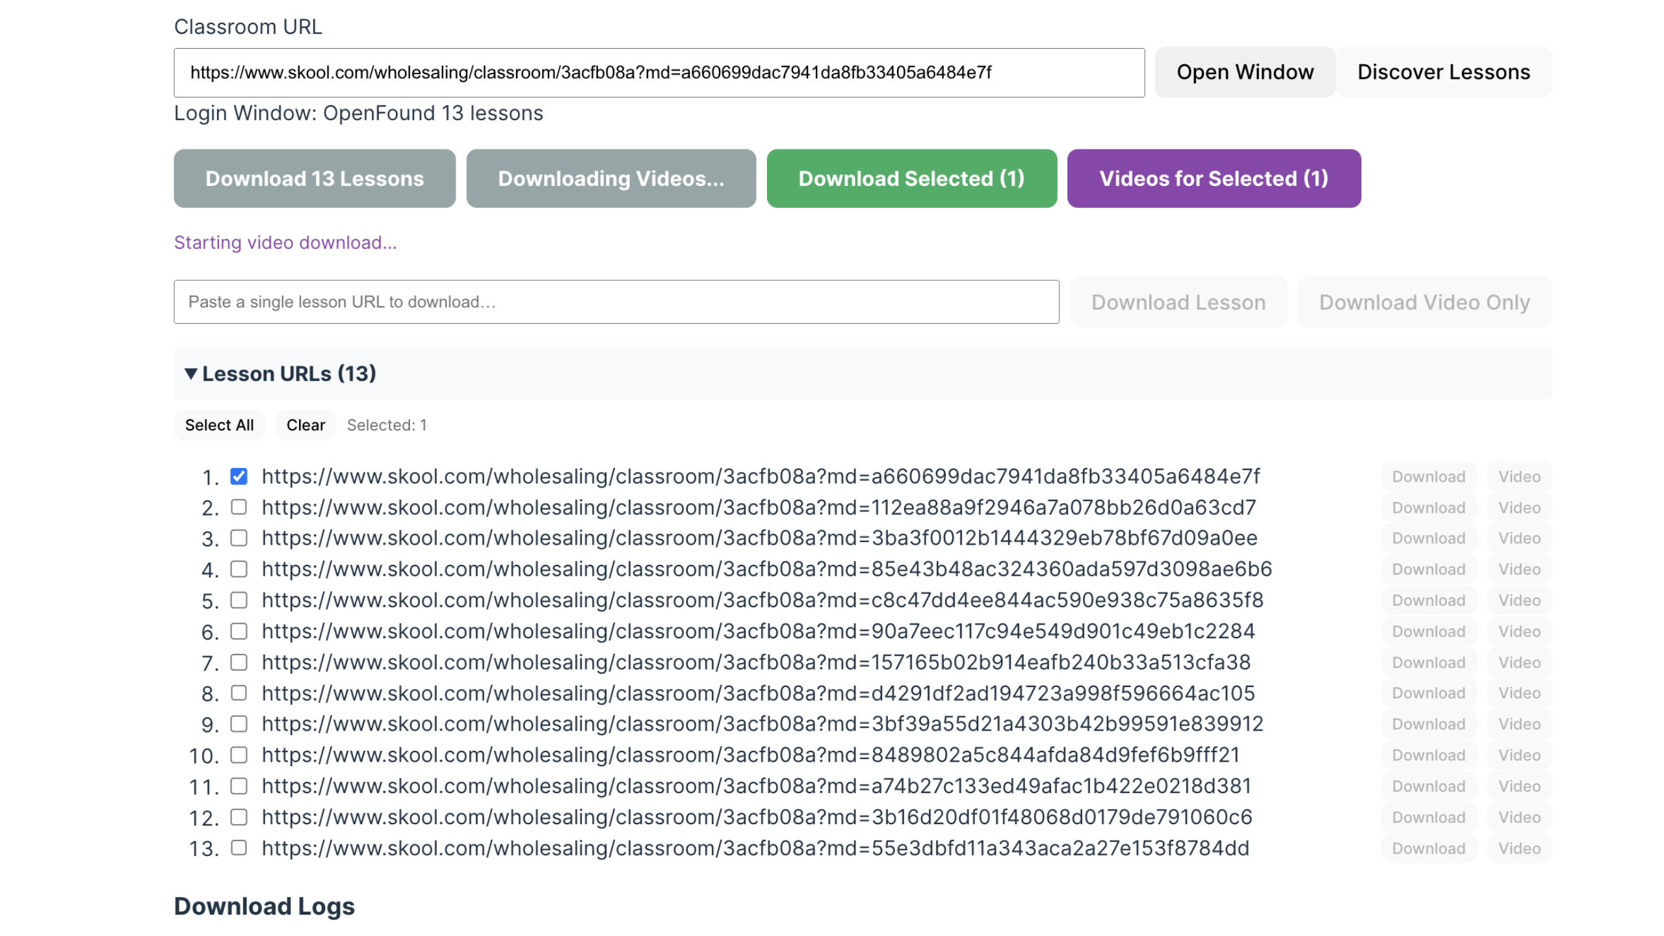This screenshot has width=1664, height=936.
Task: Check the checkbox for lesson 12
Action: [239, 817]
